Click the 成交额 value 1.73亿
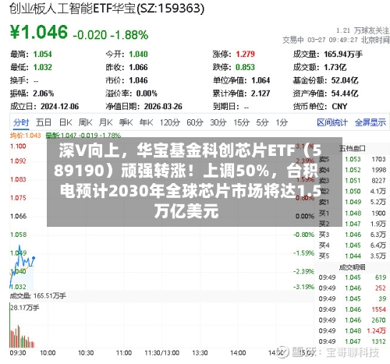 point(335,67)
